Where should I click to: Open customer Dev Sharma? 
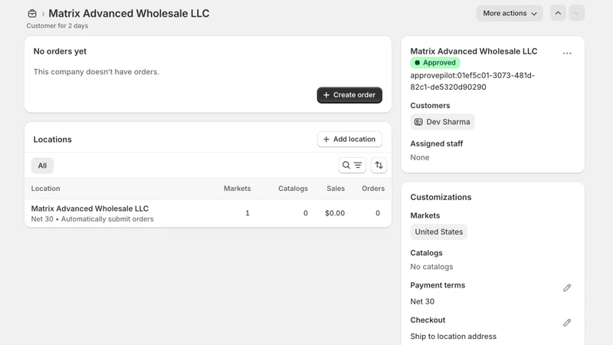pos(442,122)
